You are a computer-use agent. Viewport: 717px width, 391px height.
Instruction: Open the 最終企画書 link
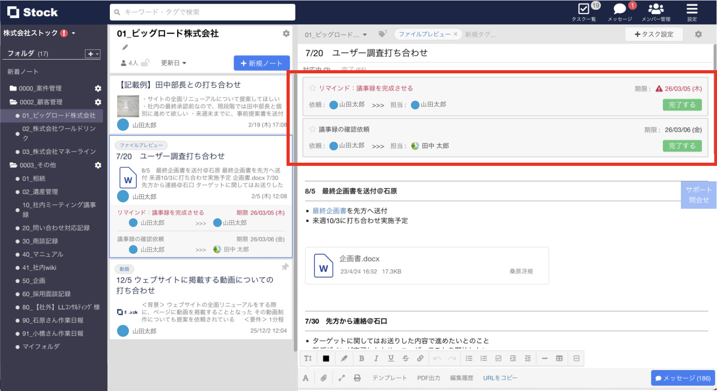[329, 211]
